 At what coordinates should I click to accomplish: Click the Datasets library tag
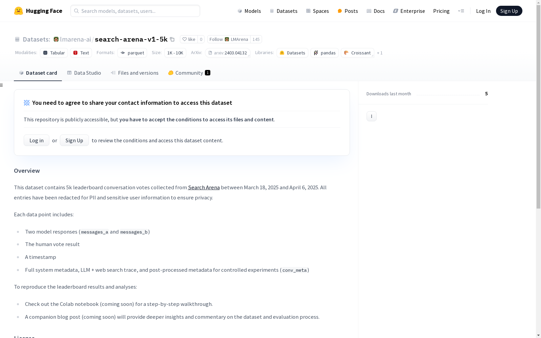tap(292, 53)
